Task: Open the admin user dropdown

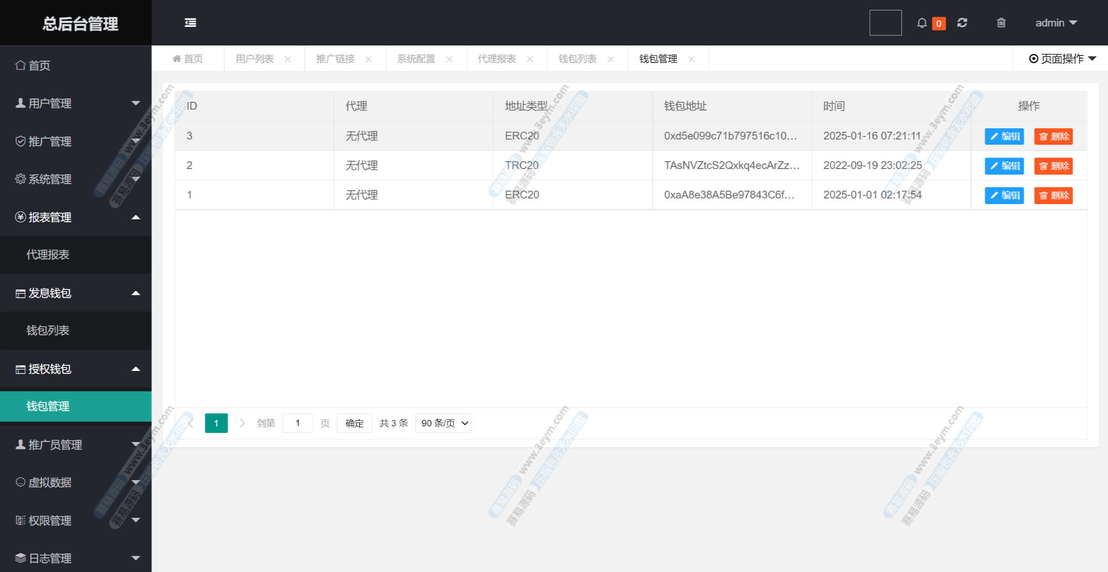Action: pos(1056,23)
